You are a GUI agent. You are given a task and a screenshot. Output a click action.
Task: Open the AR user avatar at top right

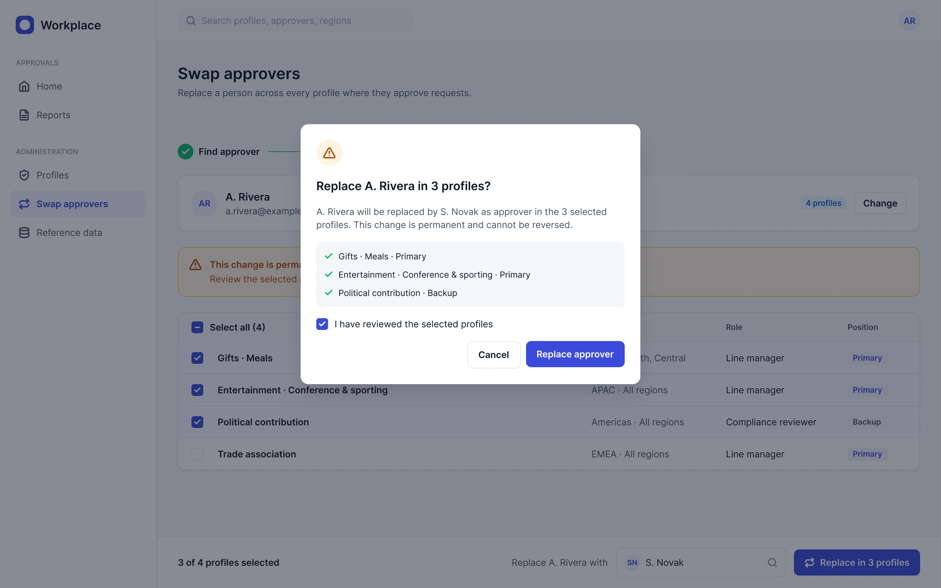click(909, 21)
